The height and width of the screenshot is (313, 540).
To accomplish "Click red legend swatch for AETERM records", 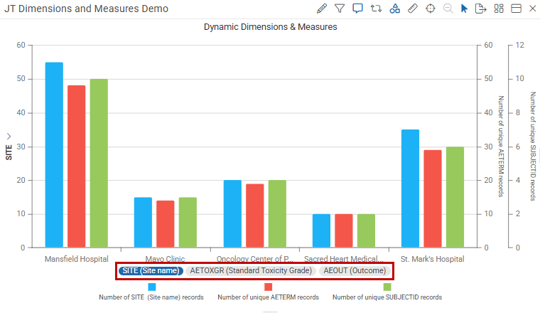I will 269,287.
